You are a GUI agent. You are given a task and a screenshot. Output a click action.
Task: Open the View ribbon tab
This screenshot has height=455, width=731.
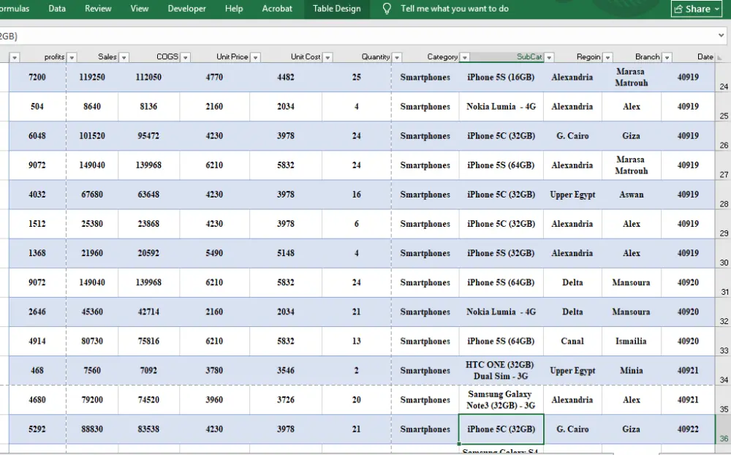coord(140,8)
